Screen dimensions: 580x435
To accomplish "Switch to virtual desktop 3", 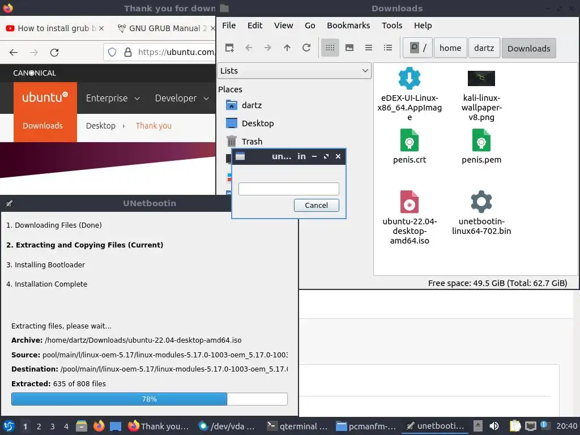I will 53,427.
